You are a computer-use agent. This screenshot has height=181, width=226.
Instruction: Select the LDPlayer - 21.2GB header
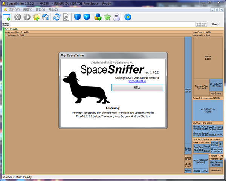(99, 35)
